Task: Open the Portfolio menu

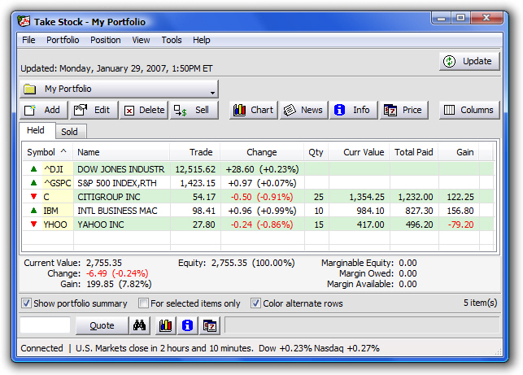Action: (63, 40)
